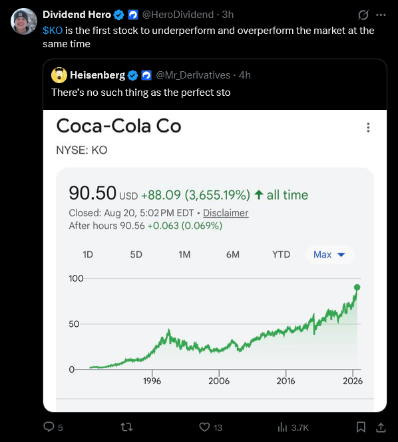Switch to the 5D range
This screenshot has width=398, height=442.
pyautogui.click(x=136, y=254)
